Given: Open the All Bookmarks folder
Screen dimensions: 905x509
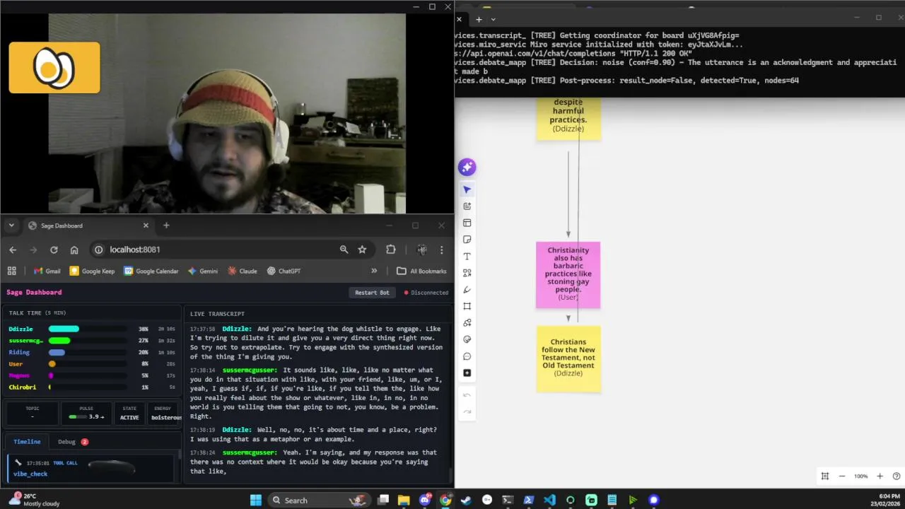Looking at the screenshot, I should [421, 271].
